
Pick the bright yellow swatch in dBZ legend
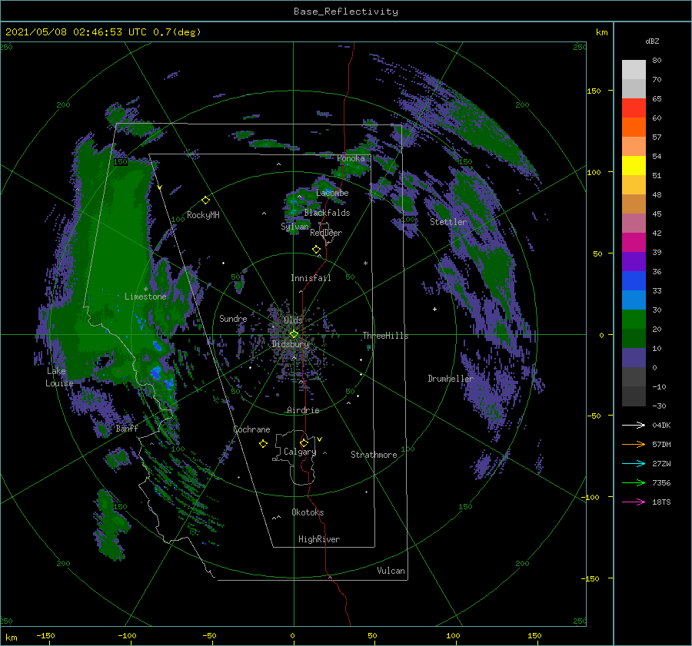pyautogui.click(x=634, y=166)
